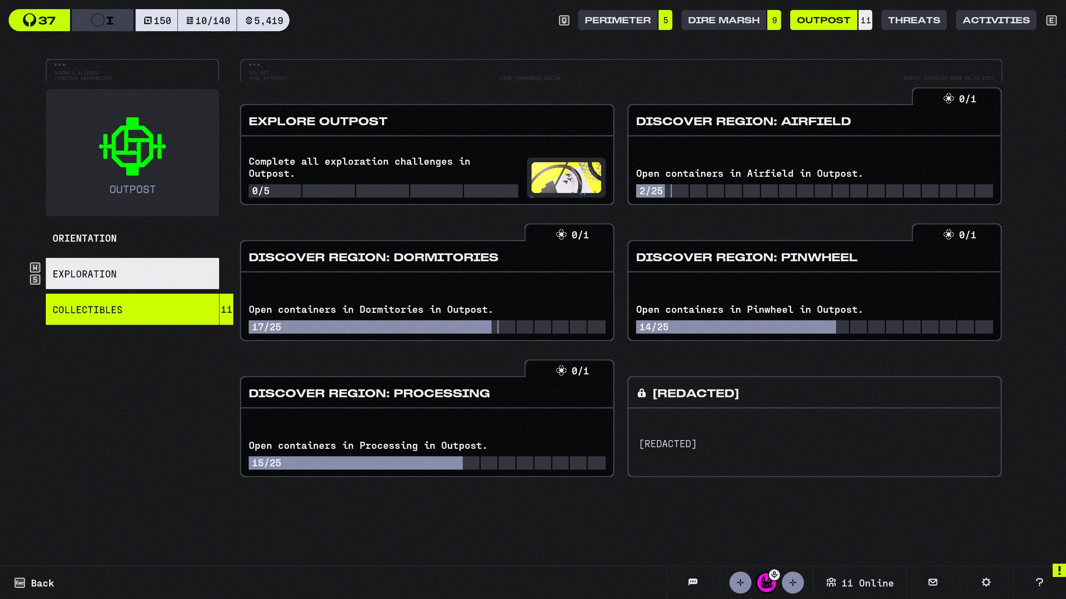The width and height of the screenshot is (1066, 599).
Task: Open the settings gear icon
Action: (986, 582)
